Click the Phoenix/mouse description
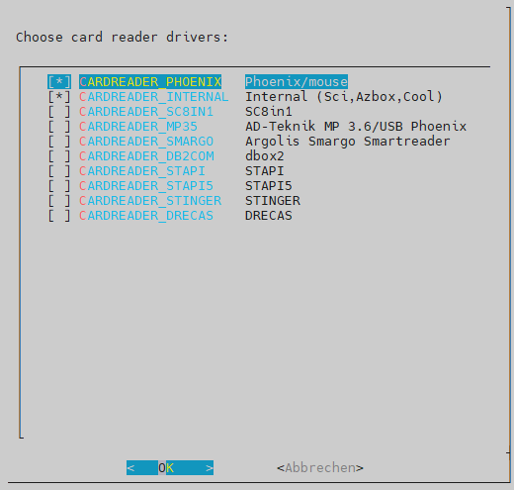This screenshot has height=490, width=514. (297, 82)
